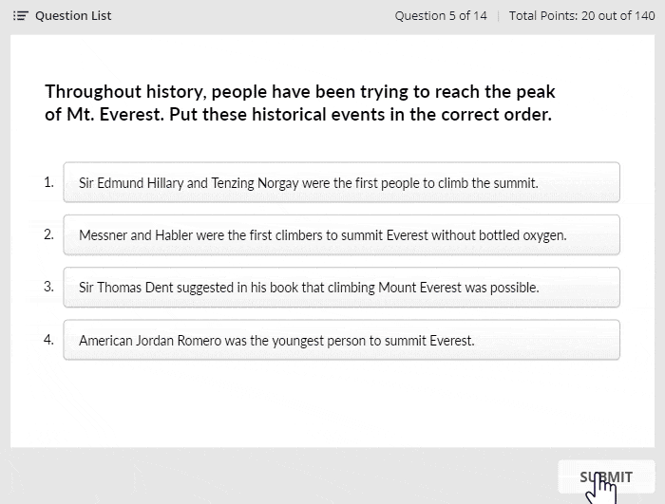Select the Sir Edmund Hillary and Tenzing Norgay item
Screen dimensions: 665x504
[341, 182]
